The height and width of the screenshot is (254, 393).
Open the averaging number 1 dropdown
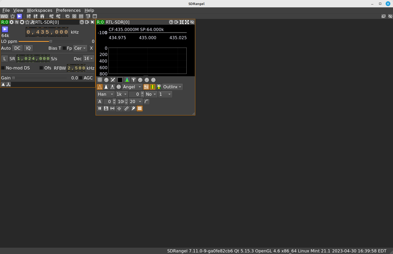(165, 94)
